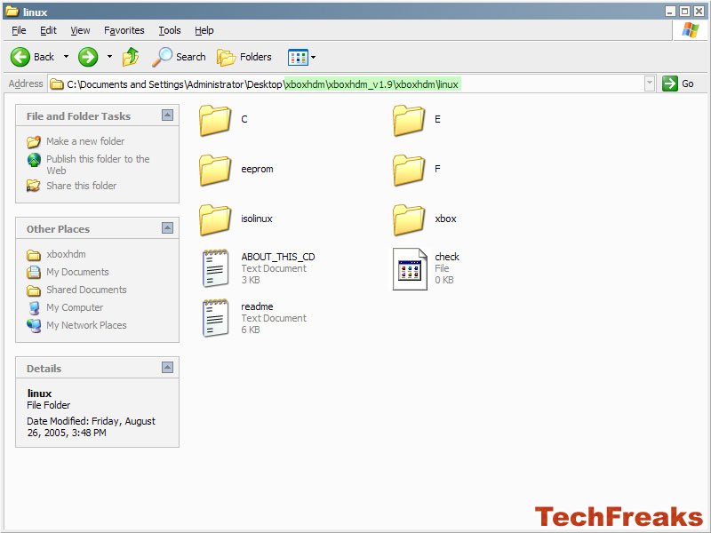
Task: Go up one folder level icon
Action: (x=131, y=57)
